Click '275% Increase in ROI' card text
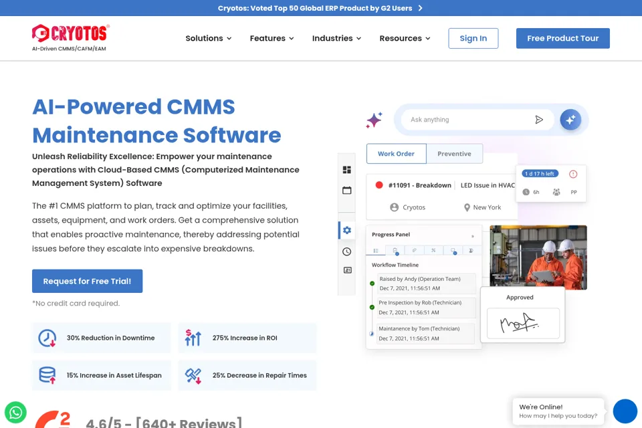 point(245,338)
